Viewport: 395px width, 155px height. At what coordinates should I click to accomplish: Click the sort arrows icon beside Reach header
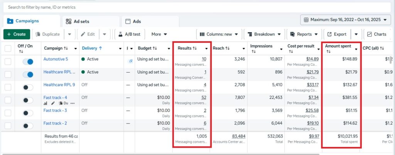coord(228,48)
